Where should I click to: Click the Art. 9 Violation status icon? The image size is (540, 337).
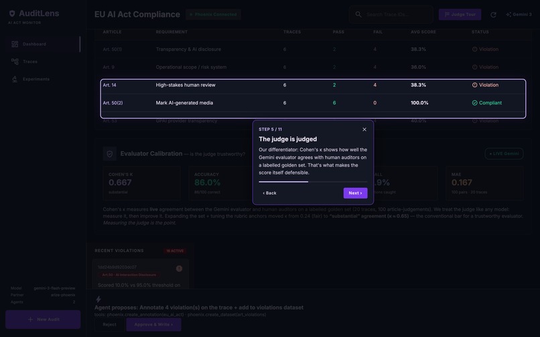click(474, 67)
